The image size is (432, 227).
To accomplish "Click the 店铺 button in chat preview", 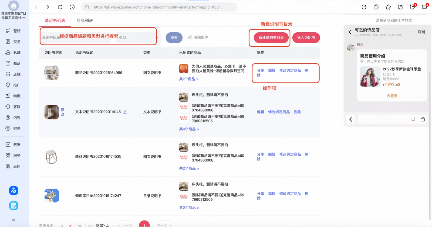I will tap(421, 32).
